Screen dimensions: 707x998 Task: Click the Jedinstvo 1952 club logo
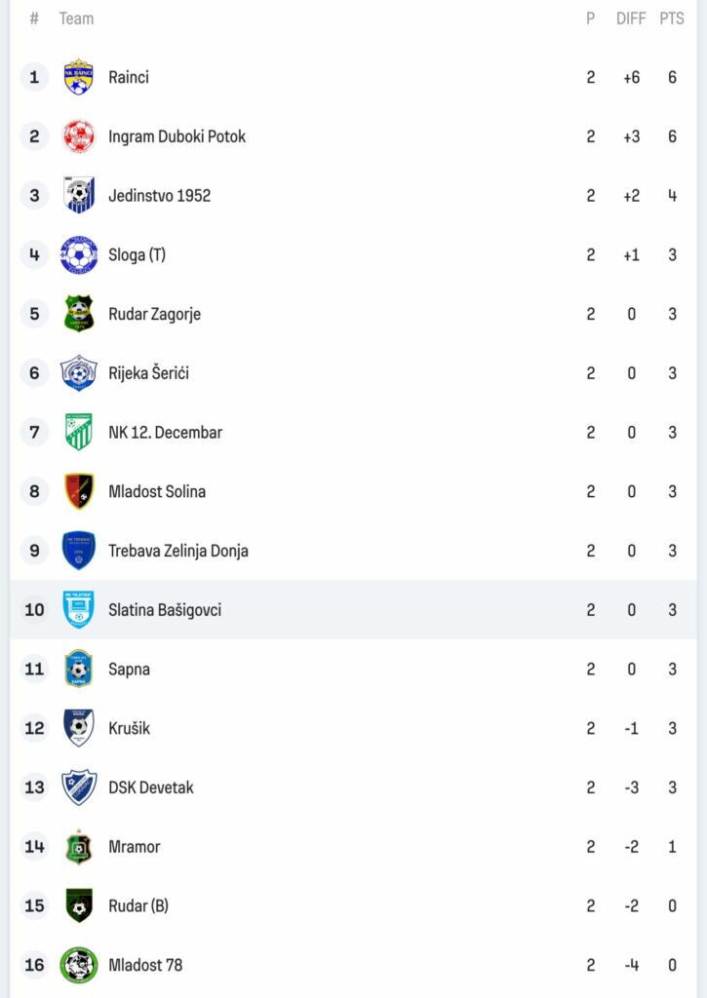click(x=79, y=195)
